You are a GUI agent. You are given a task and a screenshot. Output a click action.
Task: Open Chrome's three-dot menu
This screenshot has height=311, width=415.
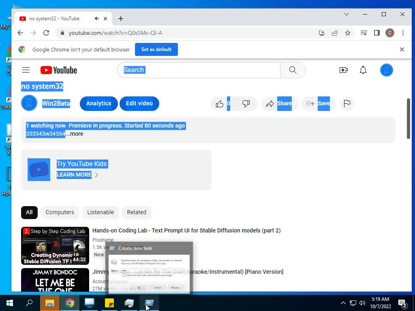click(x=403, y=33)
